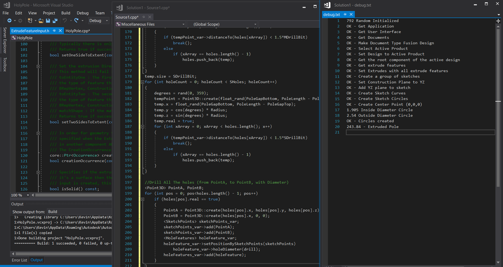Viewport: 503px width, 267px height.
Task: Close the debug.txt tab
Action: (351, 15)
